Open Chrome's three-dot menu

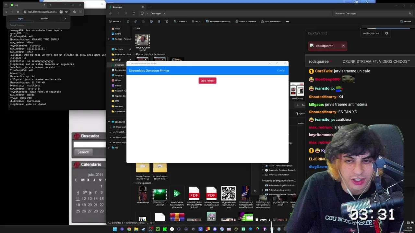[x=80, y=12]
